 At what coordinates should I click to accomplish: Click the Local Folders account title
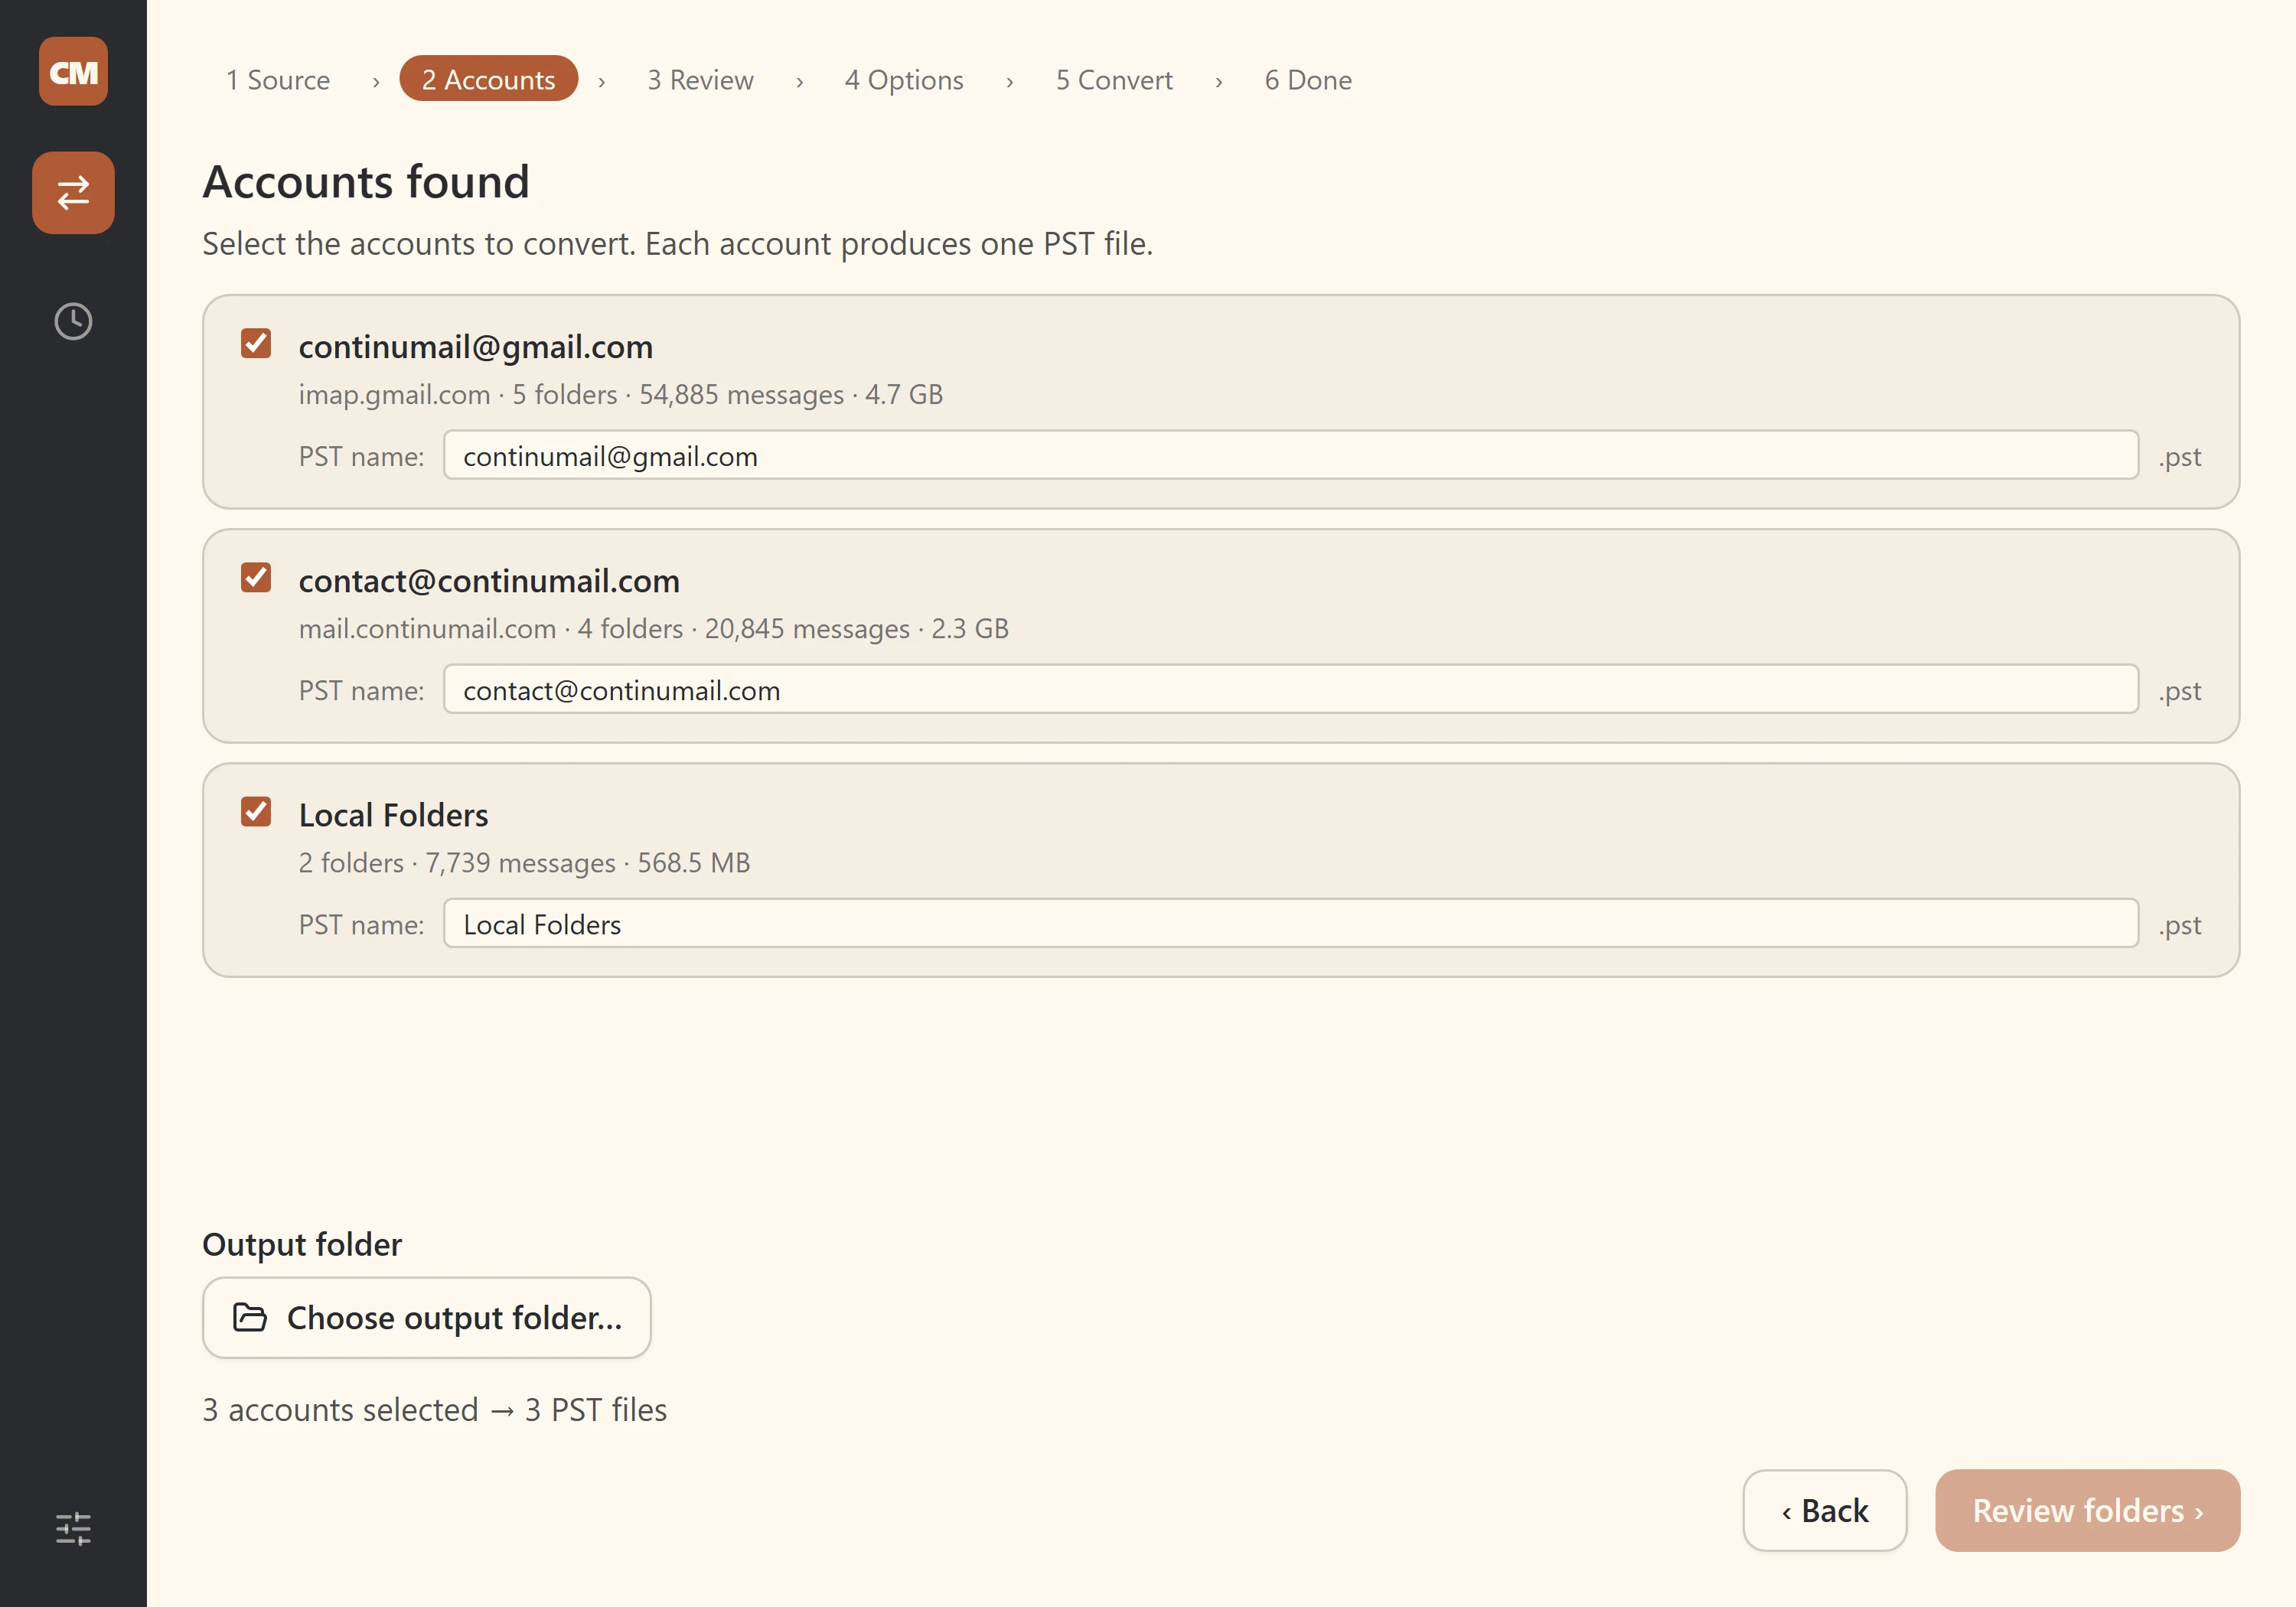[x=393, y=815]
